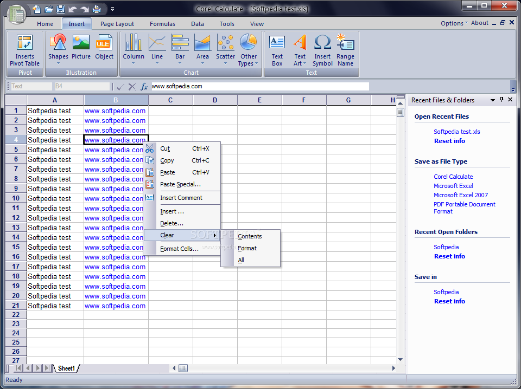
Task: Click the Text name box field
Action: (x=31, y=86)
